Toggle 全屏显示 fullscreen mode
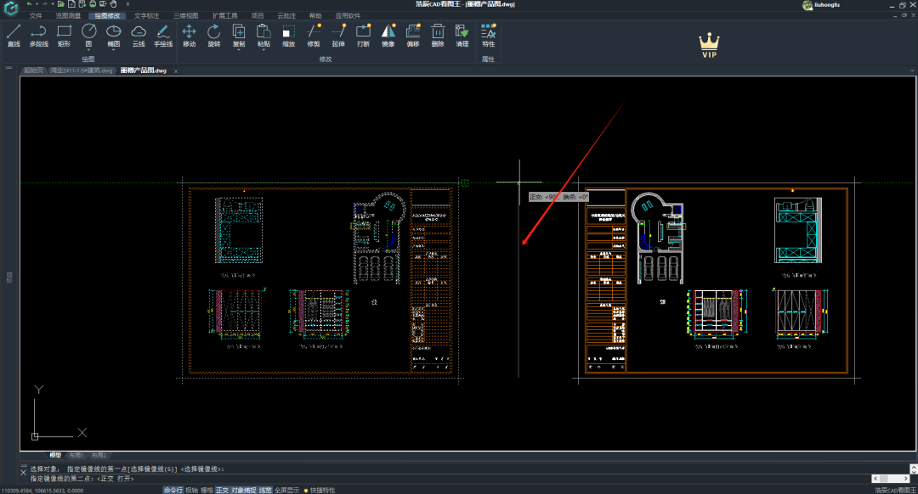The image size is (918, 494). pyautogui.click(x=287, y=490)
